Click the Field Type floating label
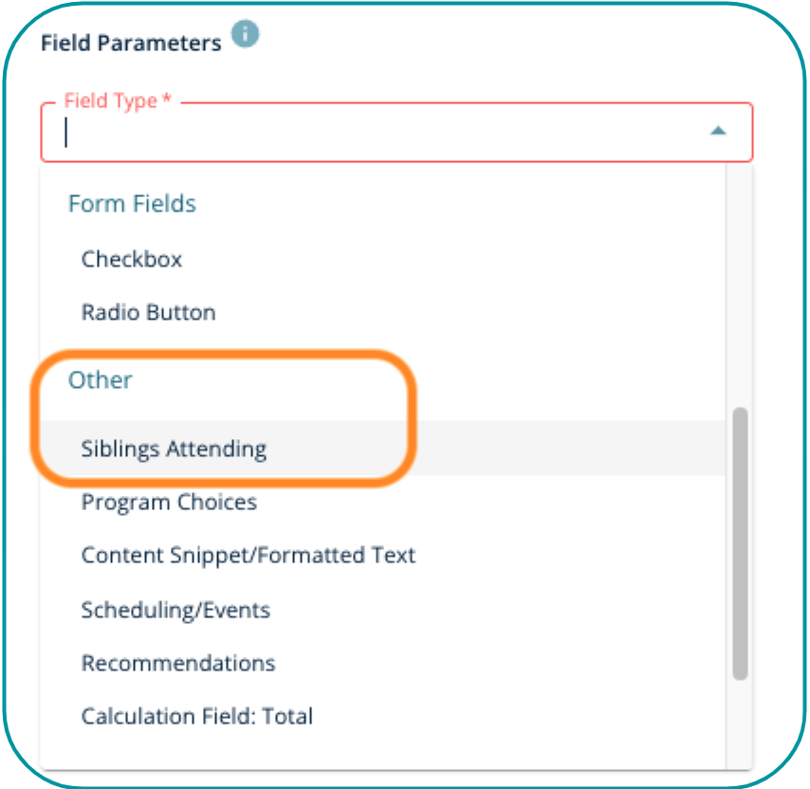810x789 pixels. (110, 101)
